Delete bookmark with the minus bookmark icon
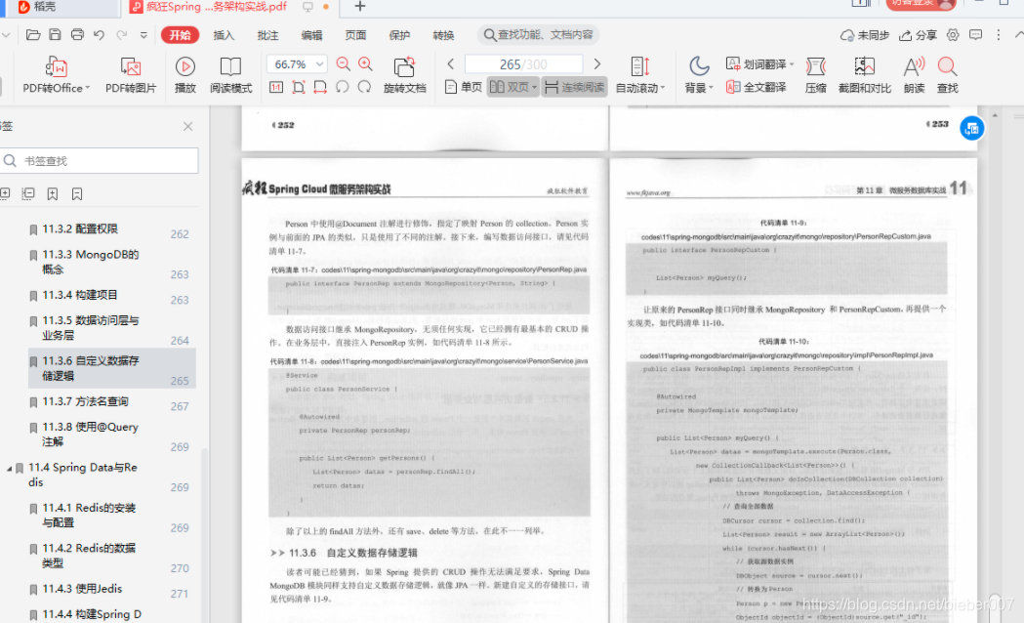Image resolution: width=1024 pixels, height=623 pixels. click(x=77, y=193)
